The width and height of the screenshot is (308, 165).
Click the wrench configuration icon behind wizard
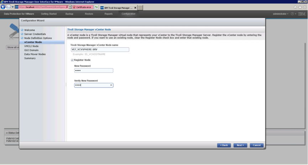coord(14,31)
